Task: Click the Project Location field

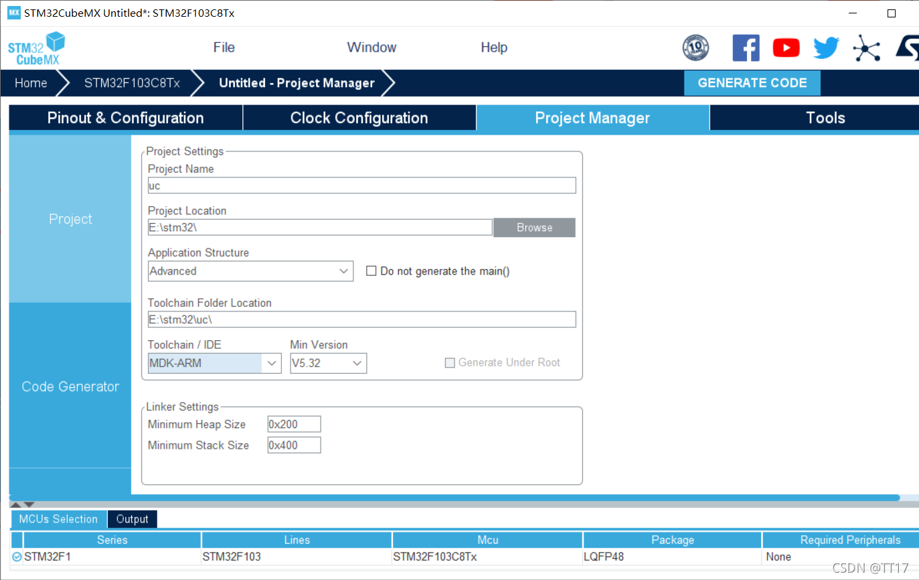Action: click(320, 227)
